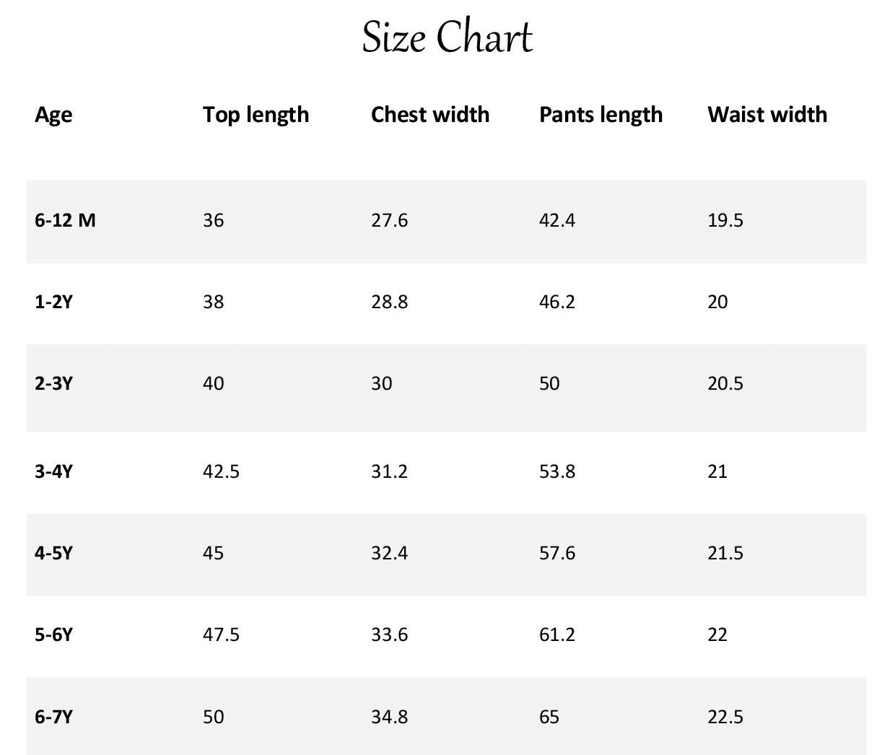895x755 pixels.
Task: Click the Age column header
Action: pos(53,115)
